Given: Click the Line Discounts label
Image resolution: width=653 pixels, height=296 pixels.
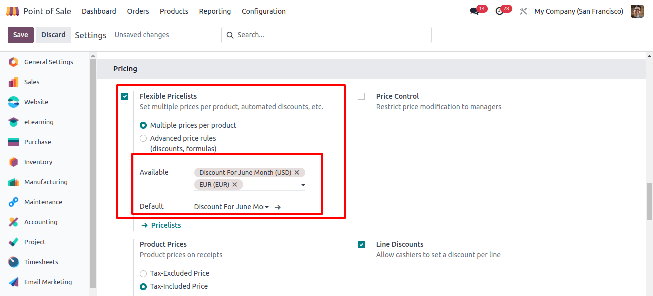Looking at the screenshot, I should (x=400, y=244).
